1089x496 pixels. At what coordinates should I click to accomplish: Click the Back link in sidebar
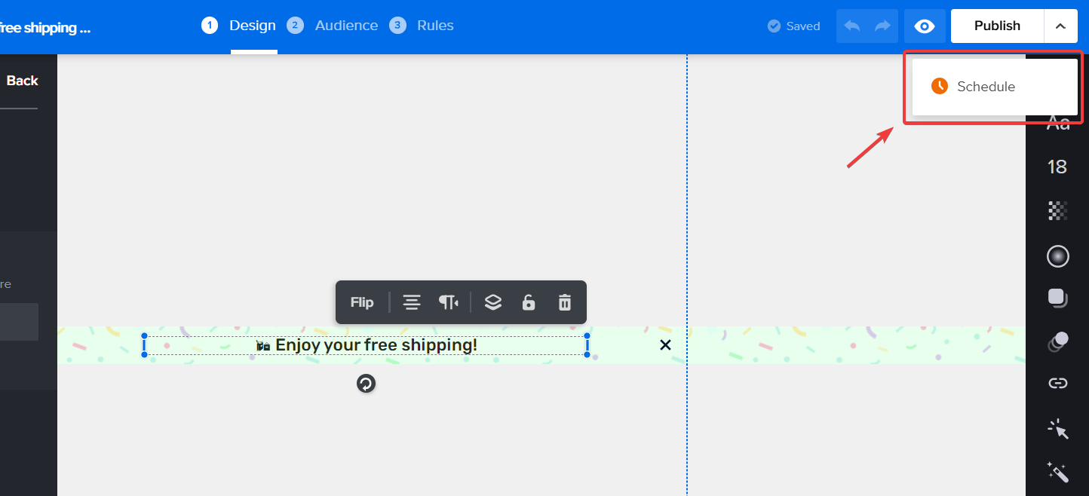[22, 81]
